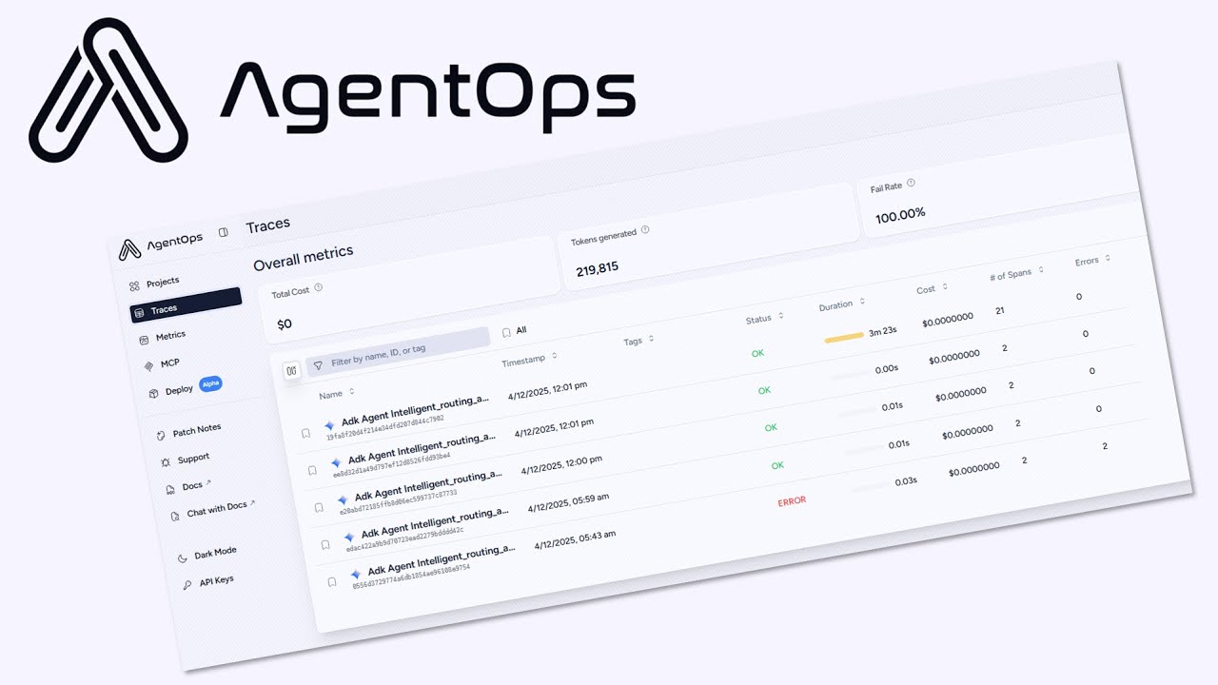Viewport: 1218px width, 685px height.
Task: Sort the table by Errors column
Action: [1092, 260]
